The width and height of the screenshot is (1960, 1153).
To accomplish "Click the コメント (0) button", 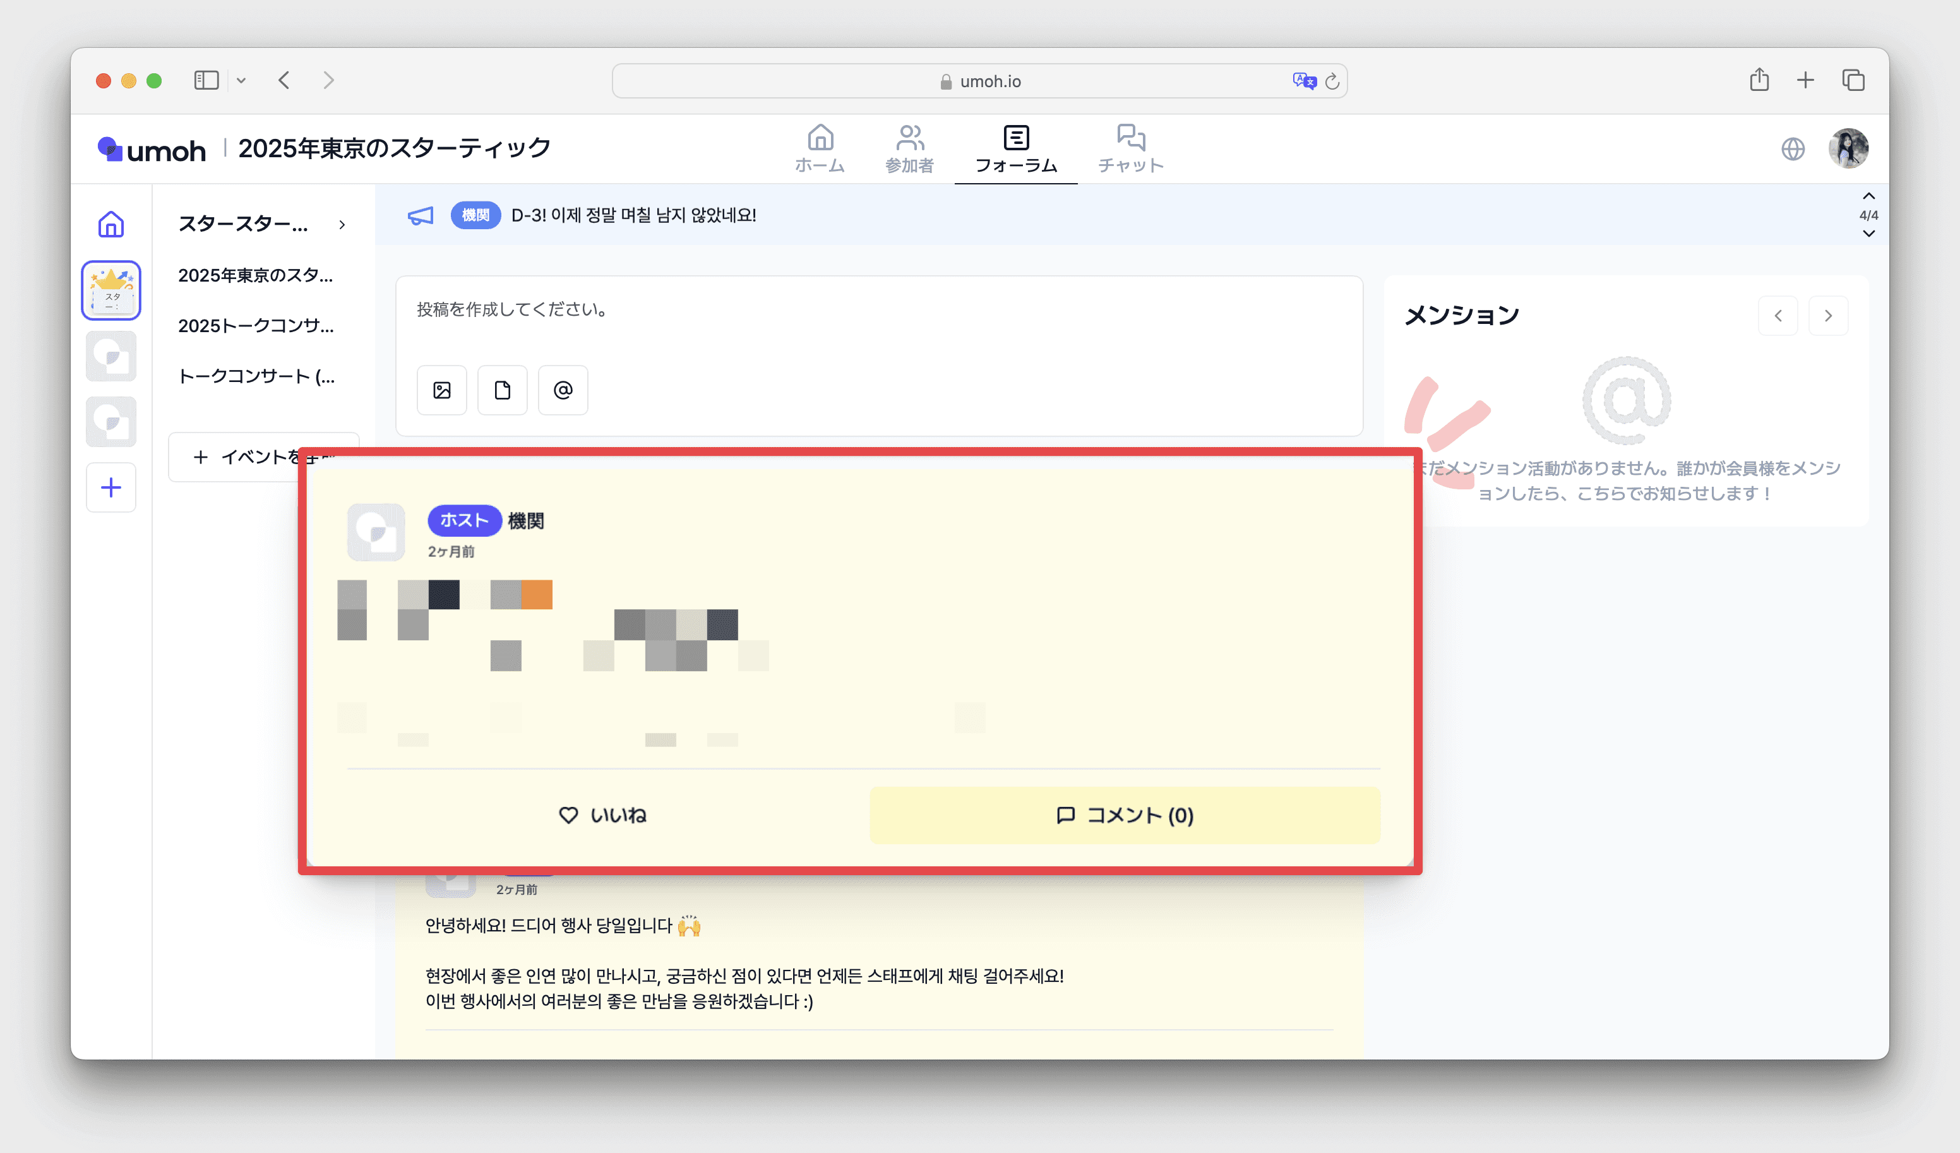I will (x=1125, y=815).
